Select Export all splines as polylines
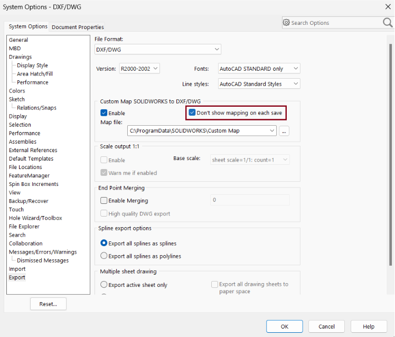Screen dimensions: 395x337 [x=104, y=256]
